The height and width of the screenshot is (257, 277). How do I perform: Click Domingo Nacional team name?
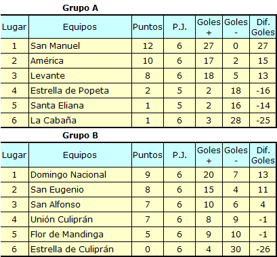68,175
